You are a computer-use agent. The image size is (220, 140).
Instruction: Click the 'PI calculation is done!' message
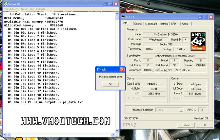point(111,77)
